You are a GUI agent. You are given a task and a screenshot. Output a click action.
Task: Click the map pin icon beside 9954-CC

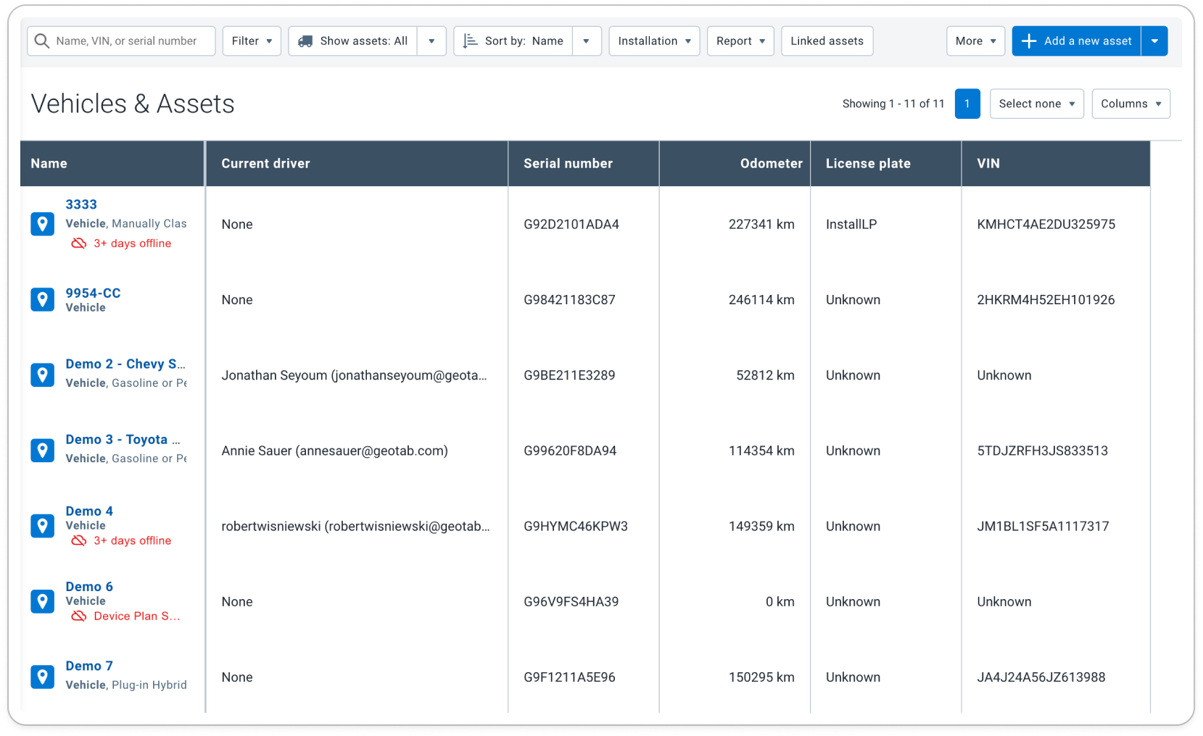tap(42, 299)
